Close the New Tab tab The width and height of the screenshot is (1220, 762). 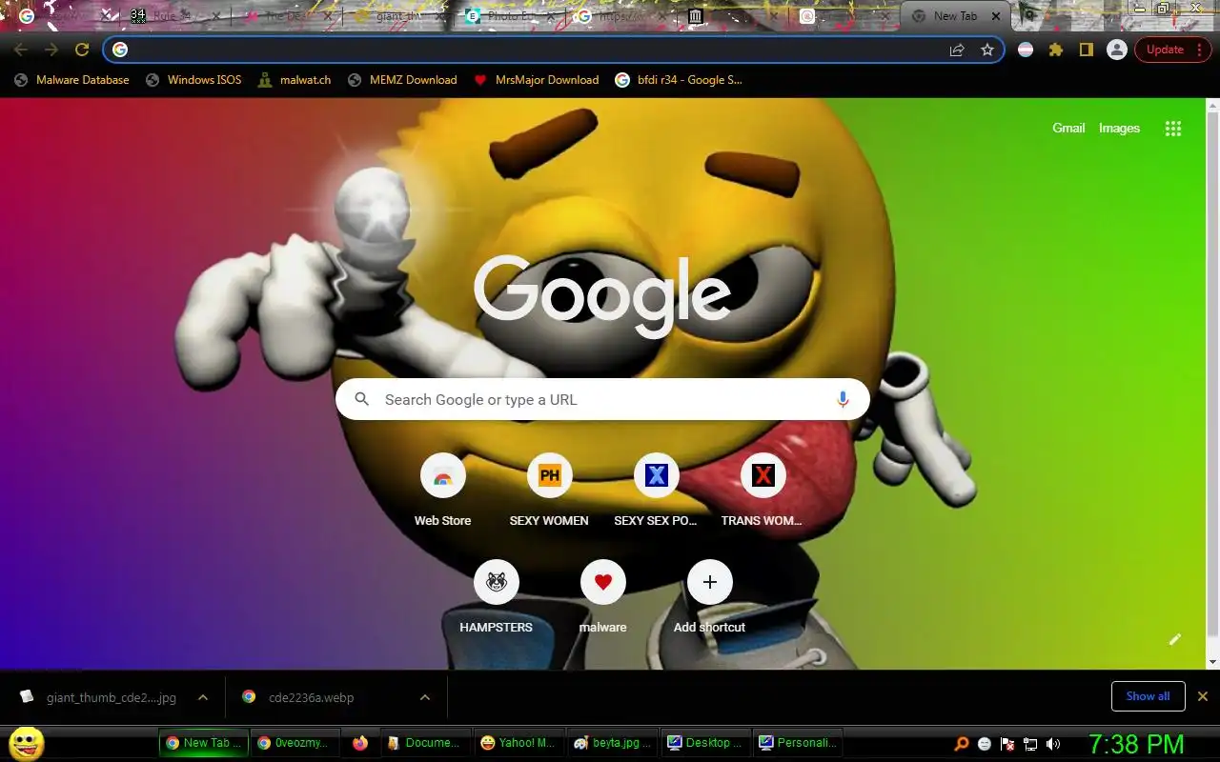[996, 16]
